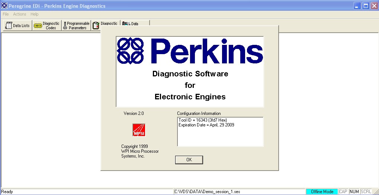Click the partially hidden Data toolbar button

[x=135, y=23]
